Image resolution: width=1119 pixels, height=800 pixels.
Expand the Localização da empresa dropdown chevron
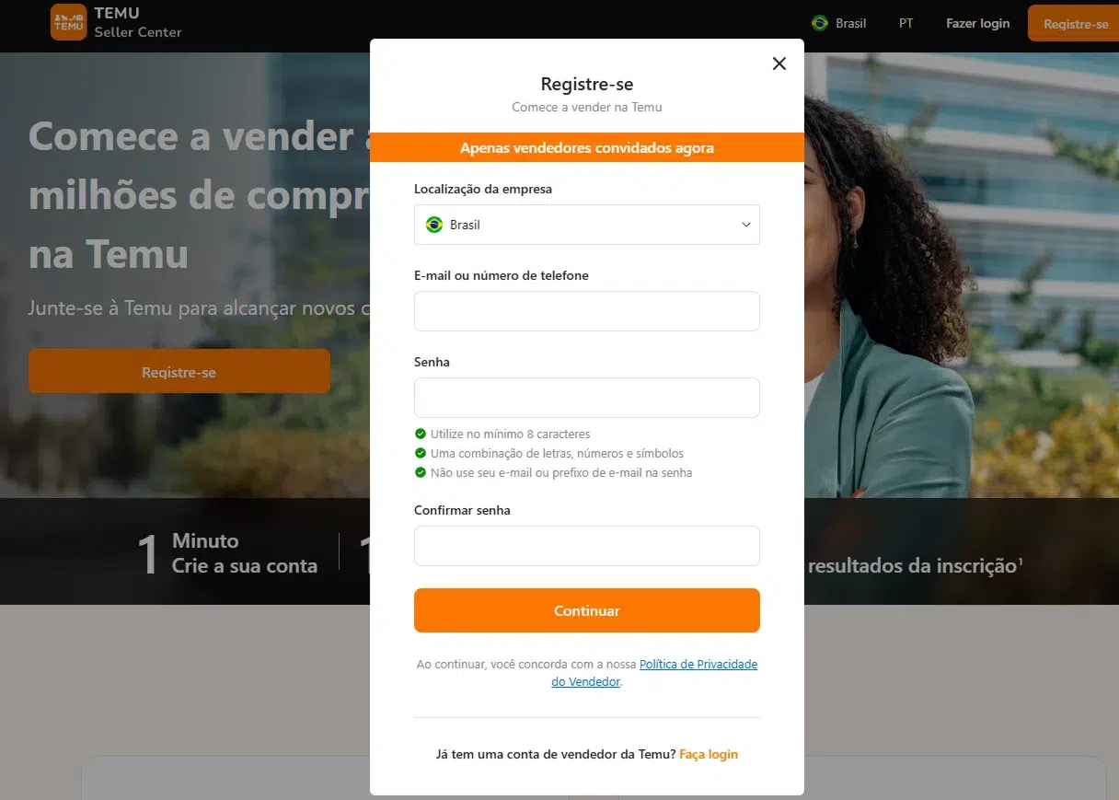pyautogui.click(x=746, y=225)
